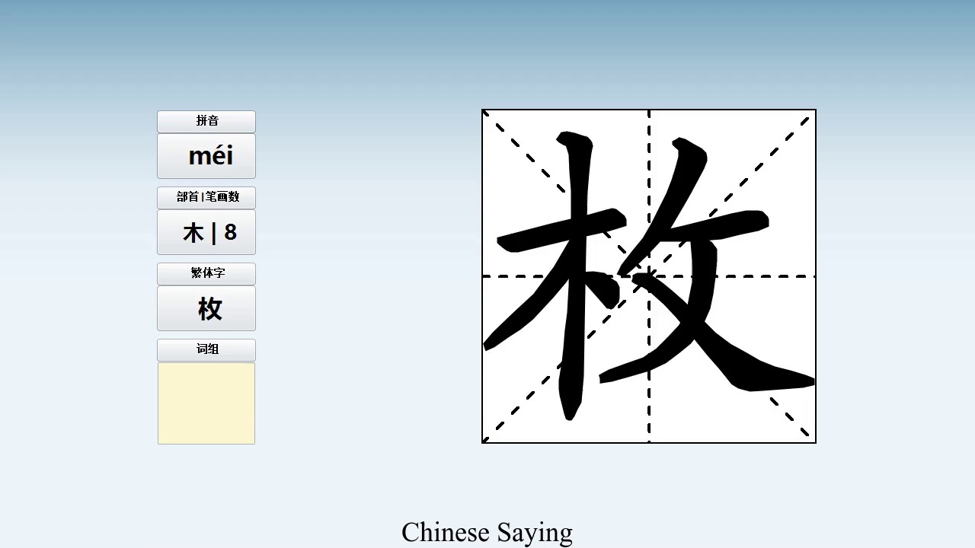Viewport: 975px width, 548px height.
Task: Select the traditional character 枚 box
Action: (x=206, y=308)
